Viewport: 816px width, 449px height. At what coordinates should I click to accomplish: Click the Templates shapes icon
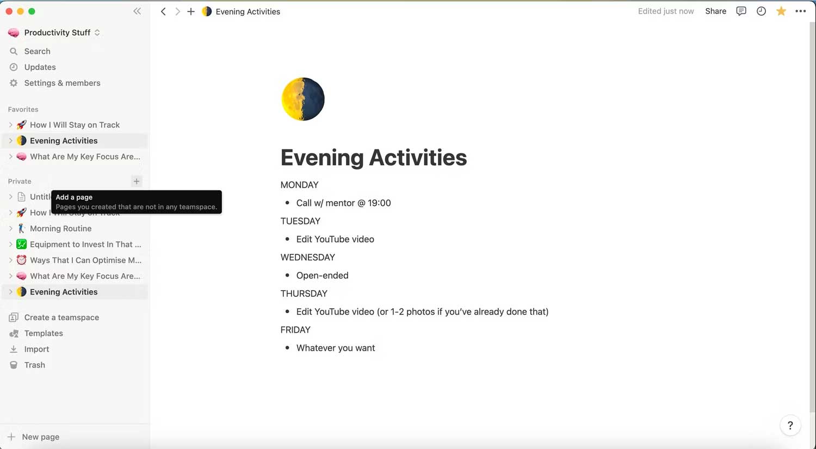point(14,333)
